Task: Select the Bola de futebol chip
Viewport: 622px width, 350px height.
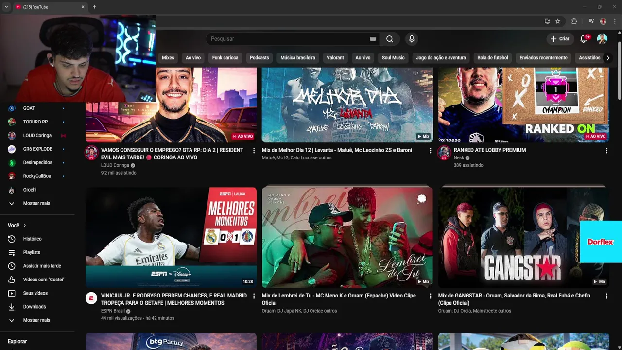Action: (x=493, y=58)
